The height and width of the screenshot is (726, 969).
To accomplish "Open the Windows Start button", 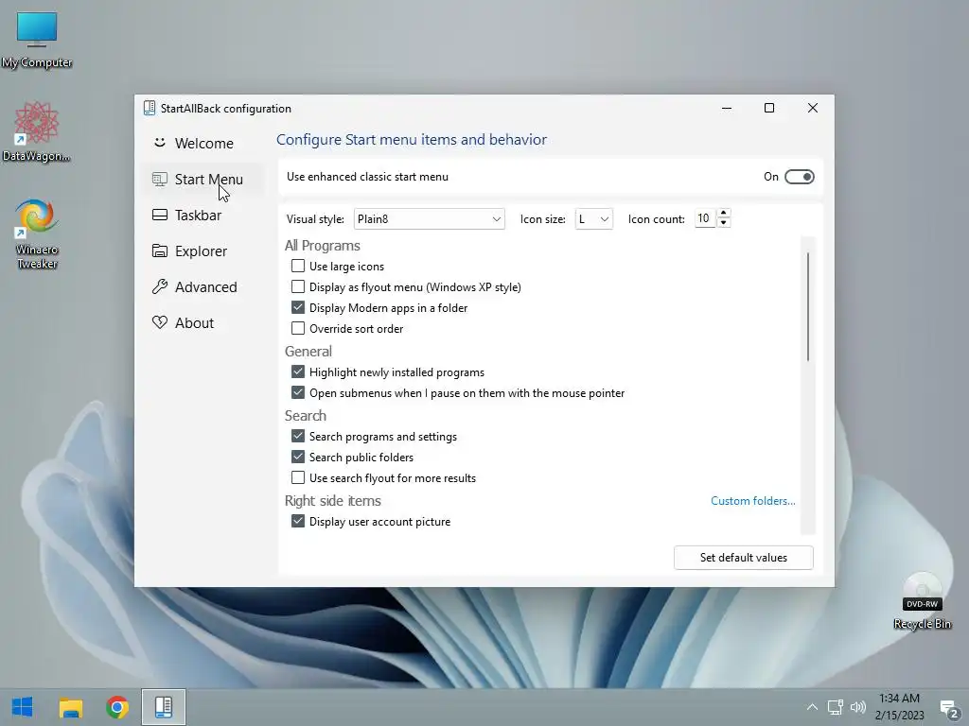I will point(23,707).
